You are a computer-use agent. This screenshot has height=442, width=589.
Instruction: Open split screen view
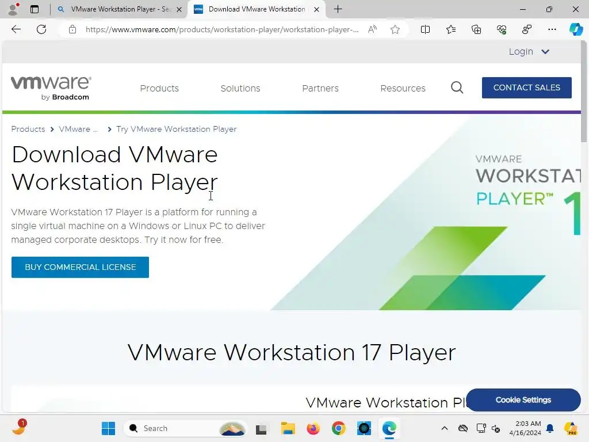pos(425,29)
